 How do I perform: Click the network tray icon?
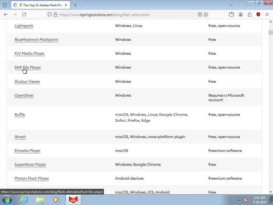pyautogui.click(x=240, y=200)
